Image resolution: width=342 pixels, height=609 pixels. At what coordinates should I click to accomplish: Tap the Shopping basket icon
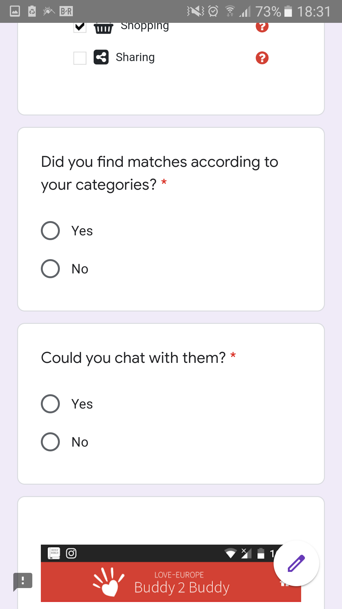click(x=103, y=28)
